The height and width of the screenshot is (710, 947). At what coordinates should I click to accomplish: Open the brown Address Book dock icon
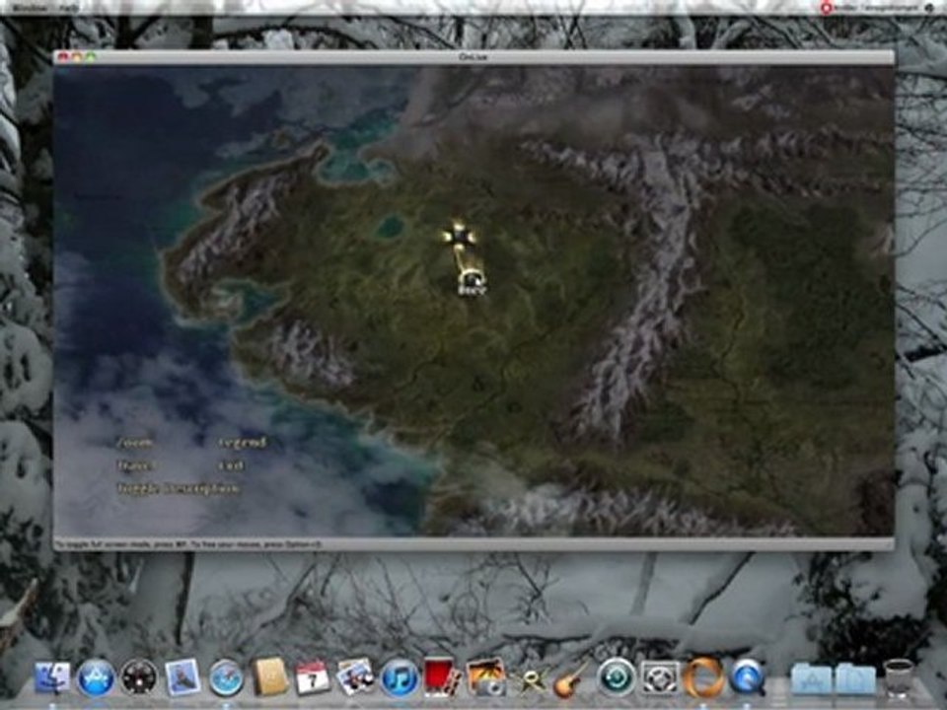[x=269, y=676]
